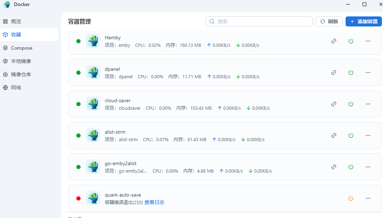This screenshot has width=383, height=218.
Task: Go to 本地镜像 in sidebar
Action: pyautogui.click(x=29, y=61)
